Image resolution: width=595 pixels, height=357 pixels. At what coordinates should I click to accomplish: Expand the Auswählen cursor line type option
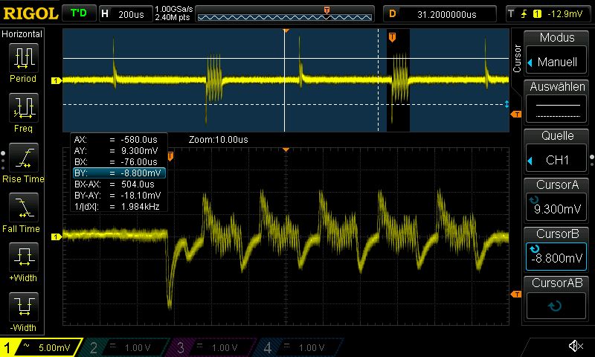tap(556, 103)
